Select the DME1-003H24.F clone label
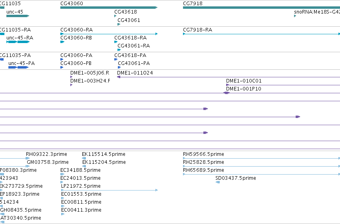340x224 pixels. [90, 81]
